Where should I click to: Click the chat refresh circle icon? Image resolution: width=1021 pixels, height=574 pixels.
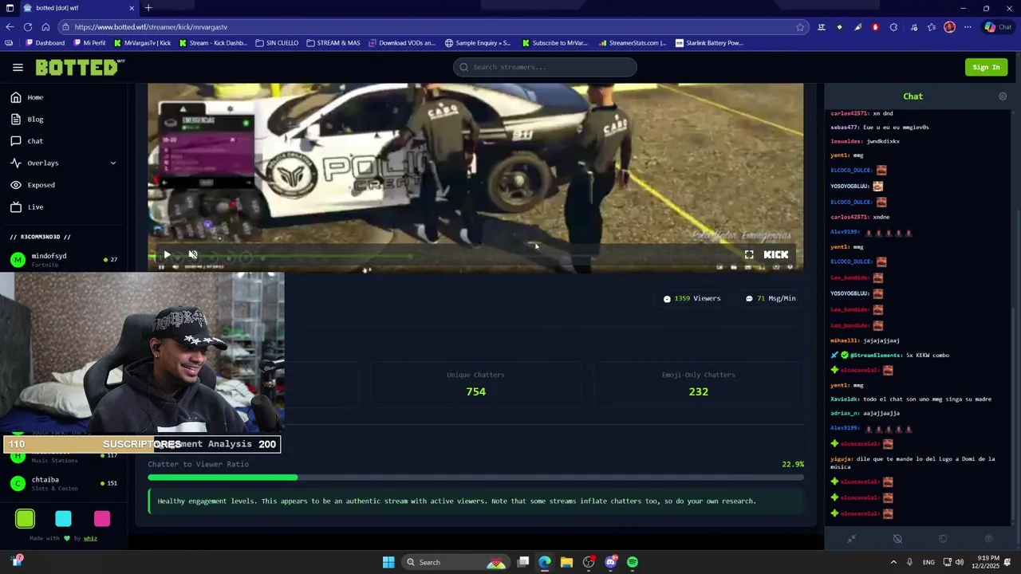pos(943,539)
